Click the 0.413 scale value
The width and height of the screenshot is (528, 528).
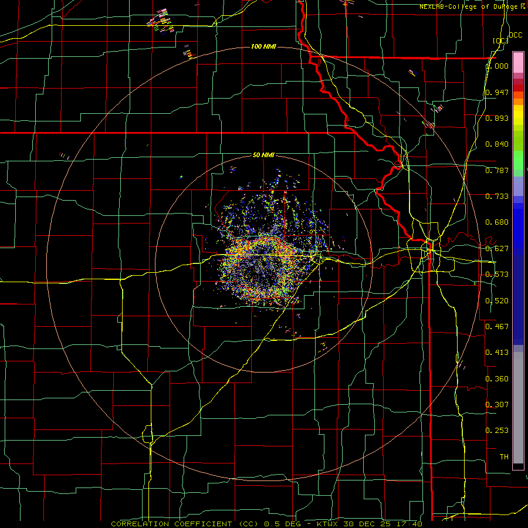[x=497, y=353]
